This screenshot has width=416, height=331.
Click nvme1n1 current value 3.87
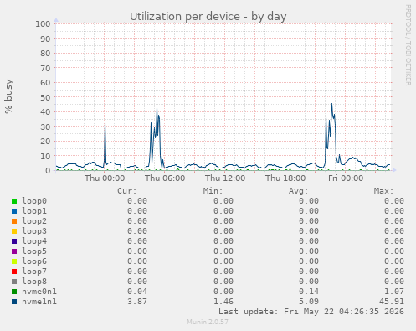(x=137, y=302)
